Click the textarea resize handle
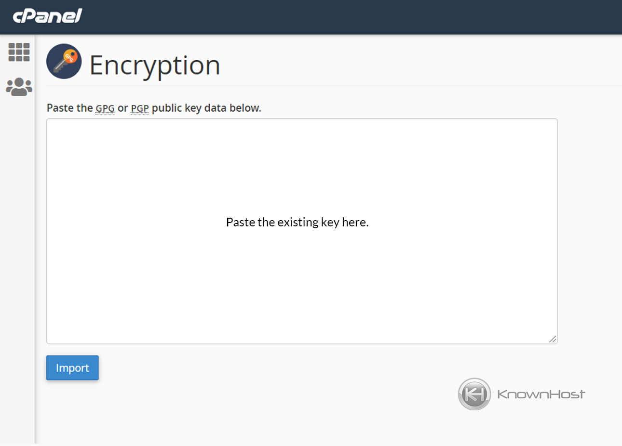Screen dimensions: 622x446 pos(553,339)
